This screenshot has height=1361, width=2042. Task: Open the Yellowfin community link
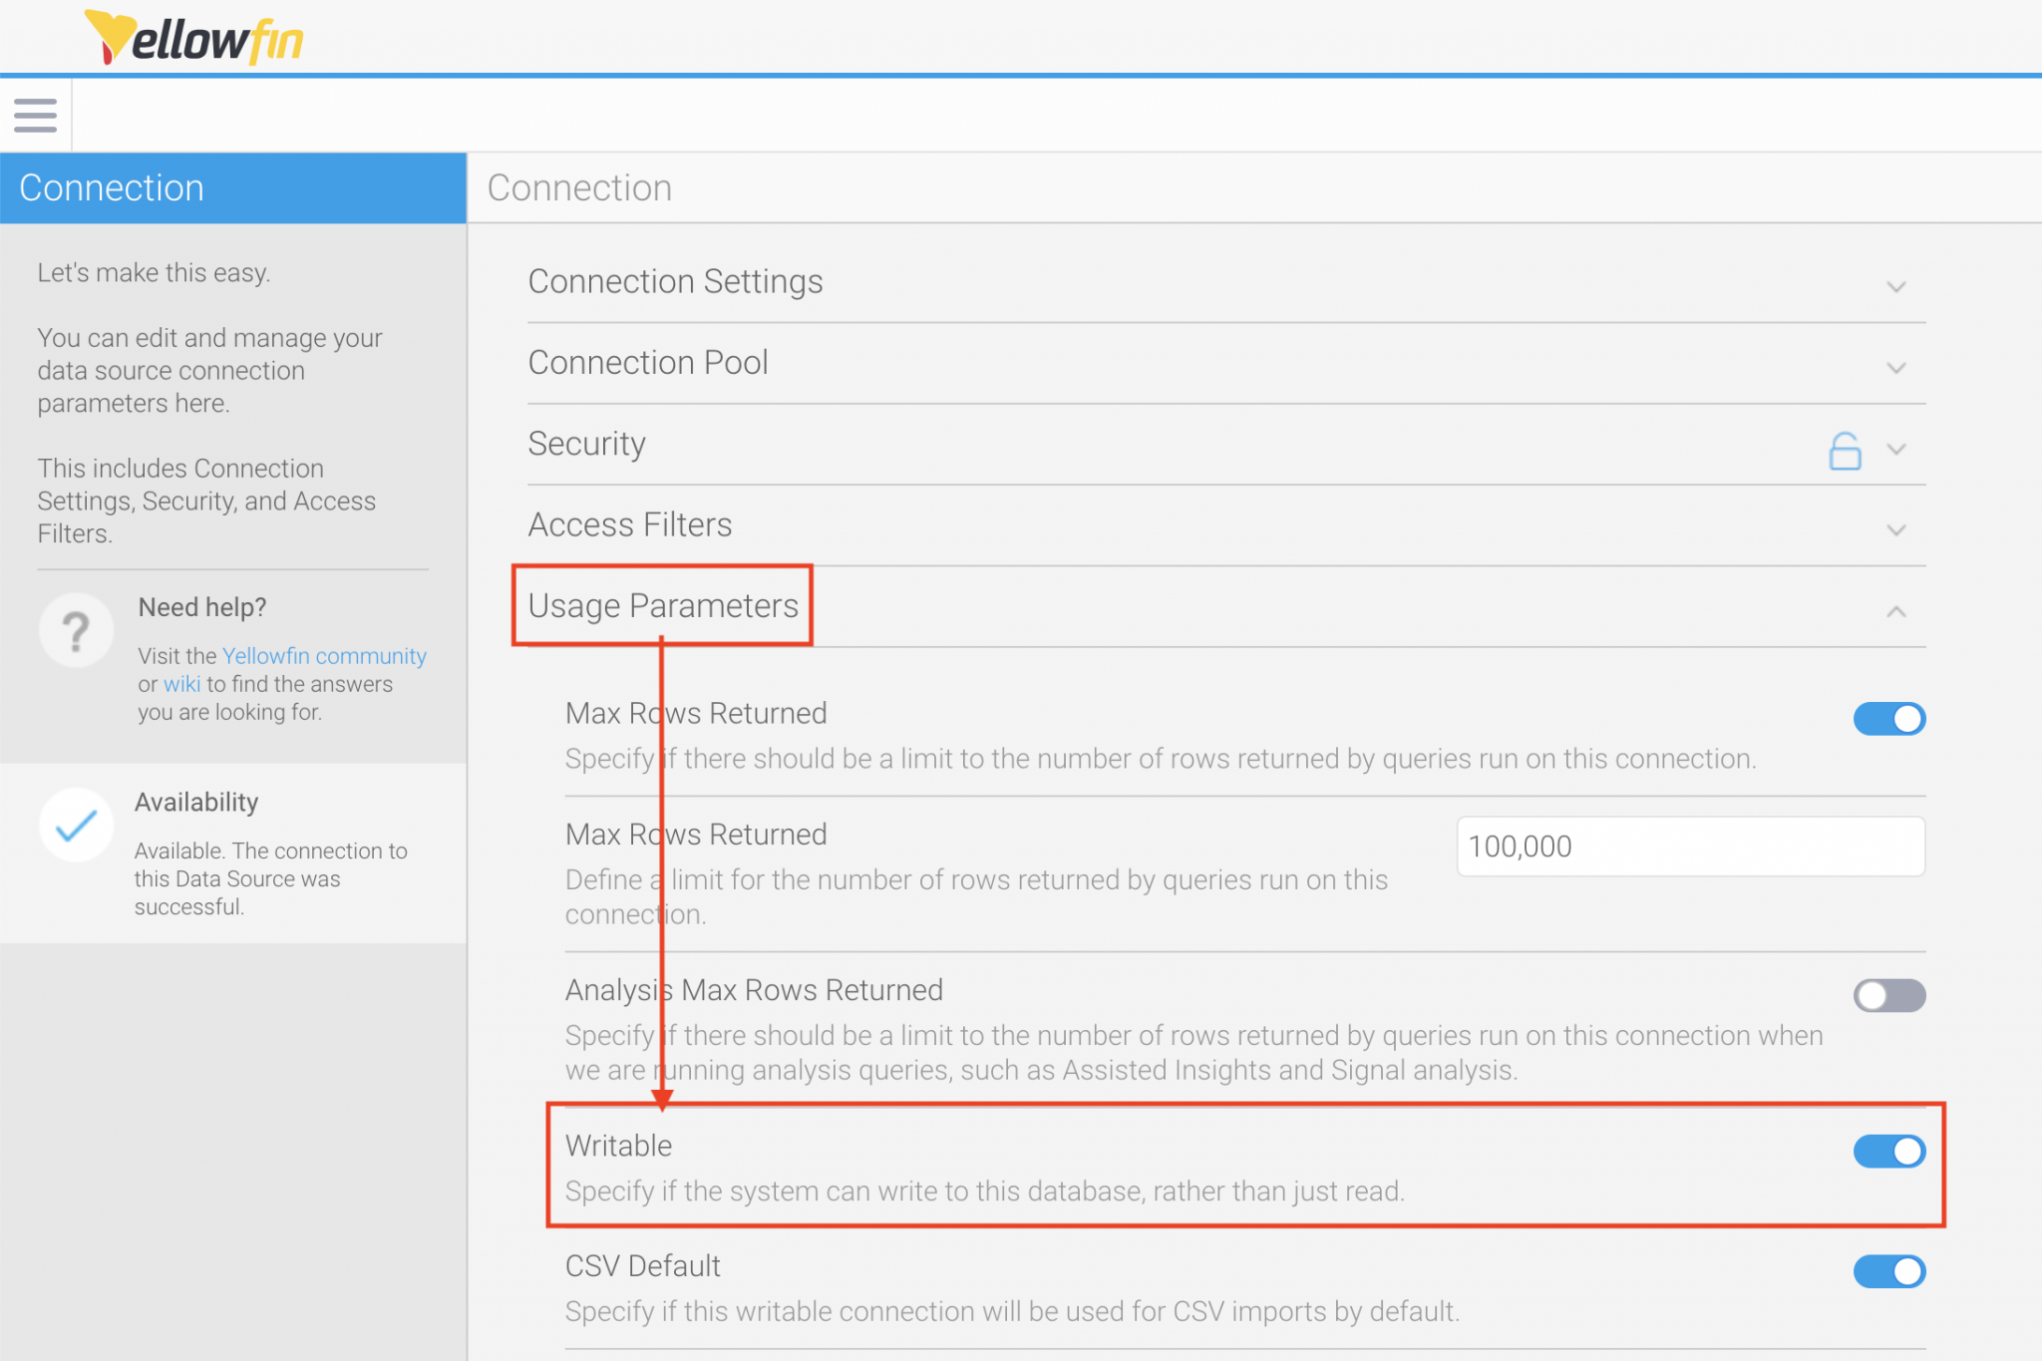(x=323, y=655)
